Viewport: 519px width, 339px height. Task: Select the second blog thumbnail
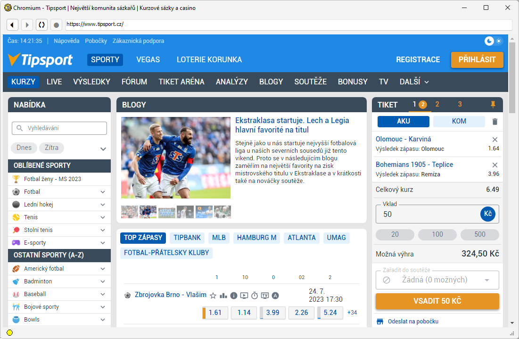tap(148, 212)
